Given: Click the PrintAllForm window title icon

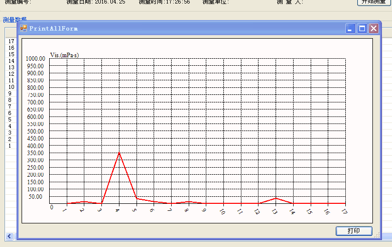Looking at the screenshot, I should pyautogui.click(x=24, y=29).
